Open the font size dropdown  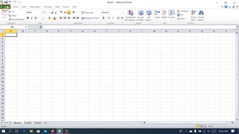(x=49, y=12)
